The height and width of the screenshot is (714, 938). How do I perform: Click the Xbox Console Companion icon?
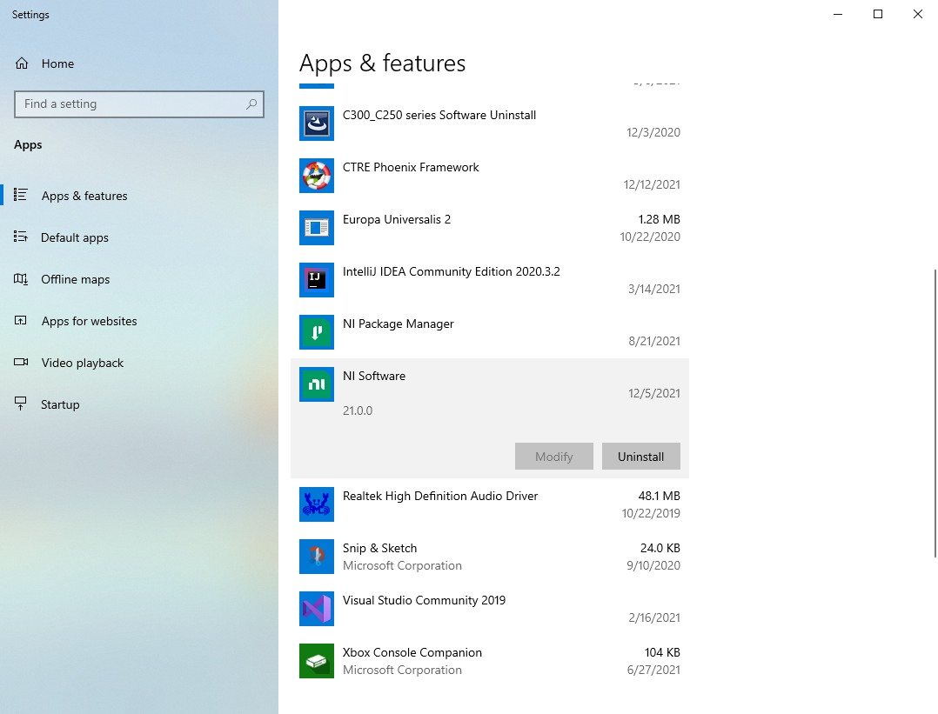coord(316,661)
